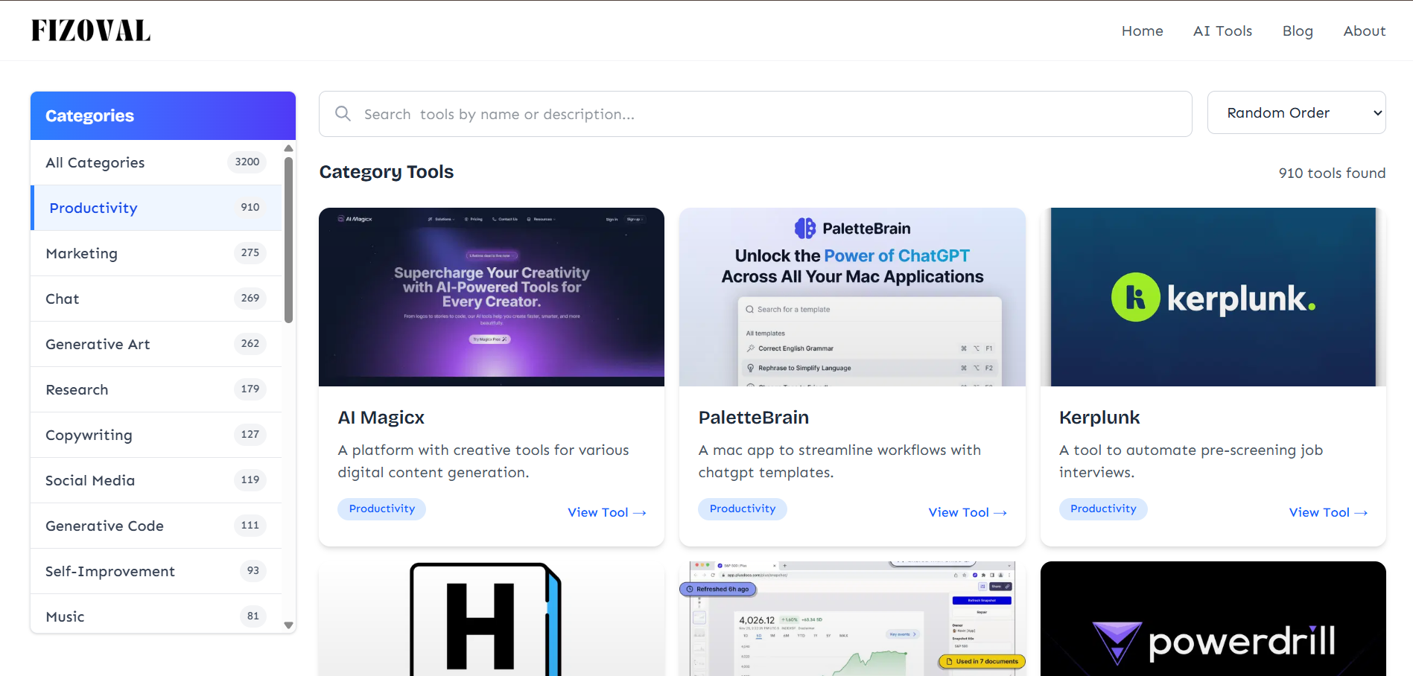Click Productivity tag on Kerplunk card
This screenshot has width=1413, height=676.
(x=1103, y=508)
